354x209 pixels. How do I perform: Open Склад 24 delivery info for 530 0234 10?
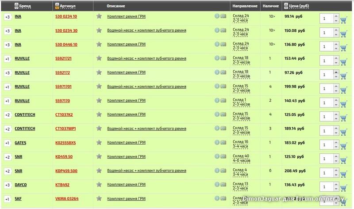click(x=241, y=18)
